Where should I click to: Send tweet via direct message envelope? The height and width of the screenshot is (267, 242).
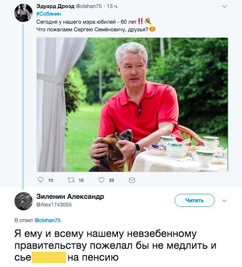pyautogui.click(x=132, y=180)
